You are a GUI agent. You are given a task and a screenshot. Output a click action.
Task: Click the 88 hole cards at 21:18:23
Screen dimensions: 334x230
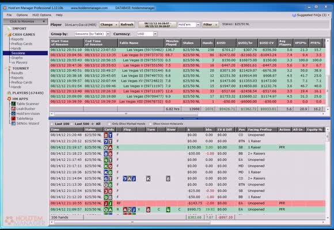click(108, 154)
